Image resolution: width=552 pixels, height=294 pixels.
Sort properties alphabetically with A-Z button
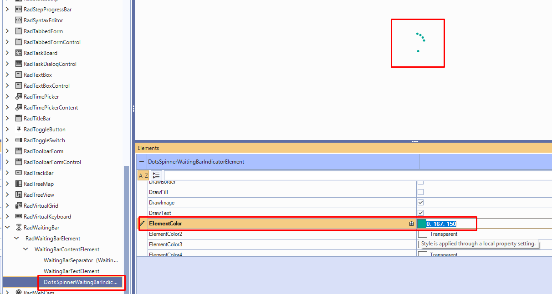click(143, 175)
